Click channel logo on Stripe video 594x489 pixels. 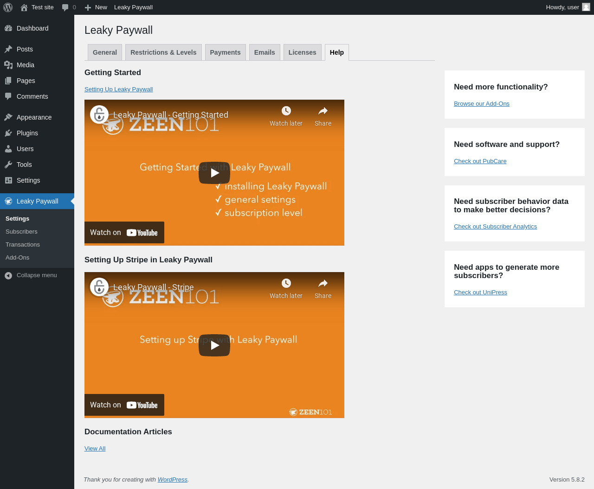click(x=99, y=287)
